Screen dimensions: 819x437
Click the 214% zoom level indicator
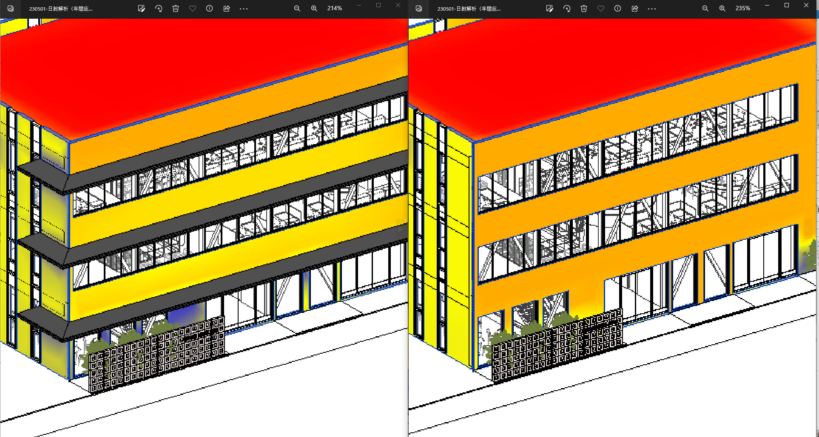(335, 9)
